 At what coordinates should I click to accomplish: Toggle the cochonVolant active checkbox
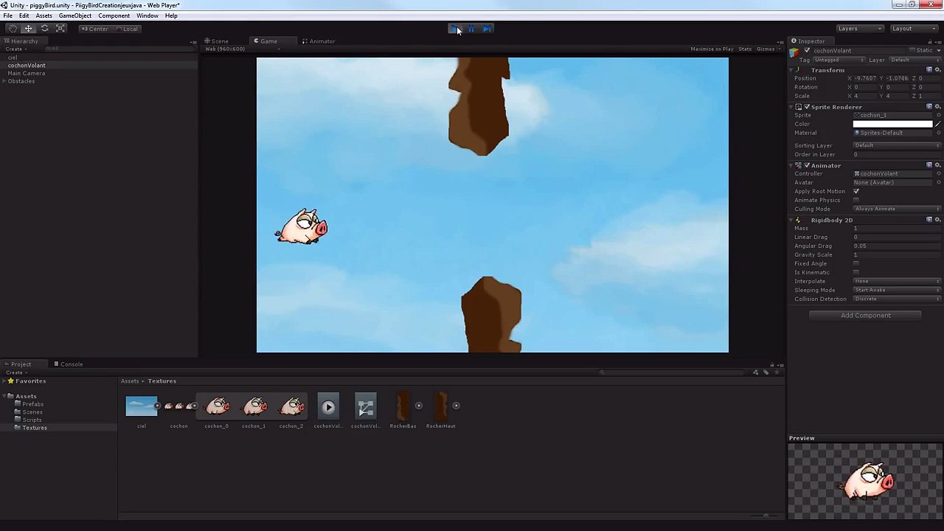[x=807, y=51]
